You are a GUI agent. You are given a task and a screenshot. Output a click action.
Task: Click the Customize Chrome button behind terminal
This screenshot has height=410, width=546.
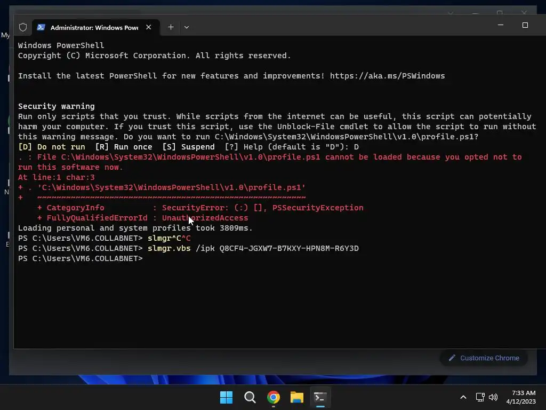point(484,358)
